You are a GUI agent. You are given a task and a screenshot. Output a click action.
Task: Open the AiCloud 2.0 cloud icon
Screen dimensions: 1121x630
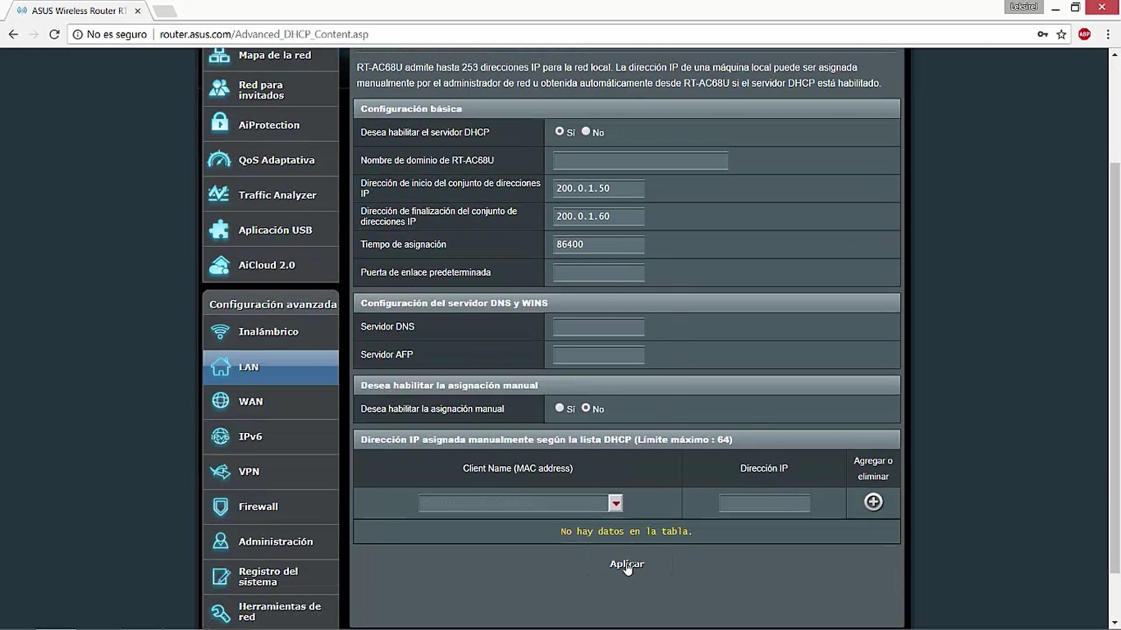coord(219,265)
